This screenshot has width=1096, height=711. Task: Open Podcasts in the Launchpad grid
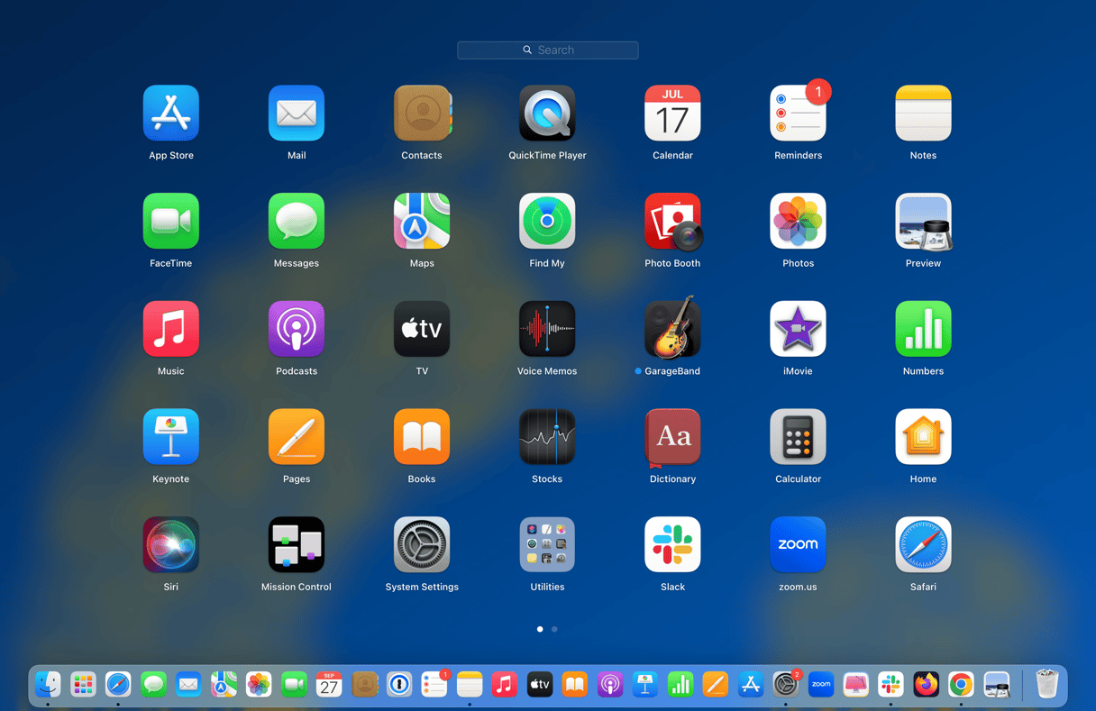click(296, 329)
